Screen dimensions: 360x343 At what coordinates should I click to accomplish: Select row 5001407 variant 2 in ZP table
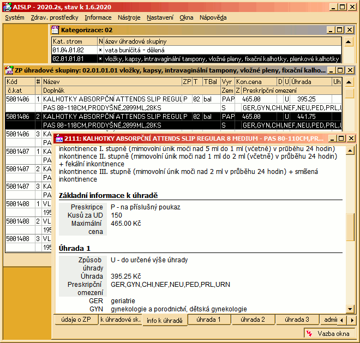[29, 173]
